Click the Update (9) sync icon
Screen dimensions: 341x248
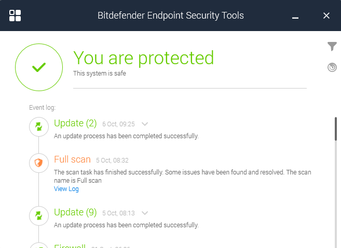(38, 215)
